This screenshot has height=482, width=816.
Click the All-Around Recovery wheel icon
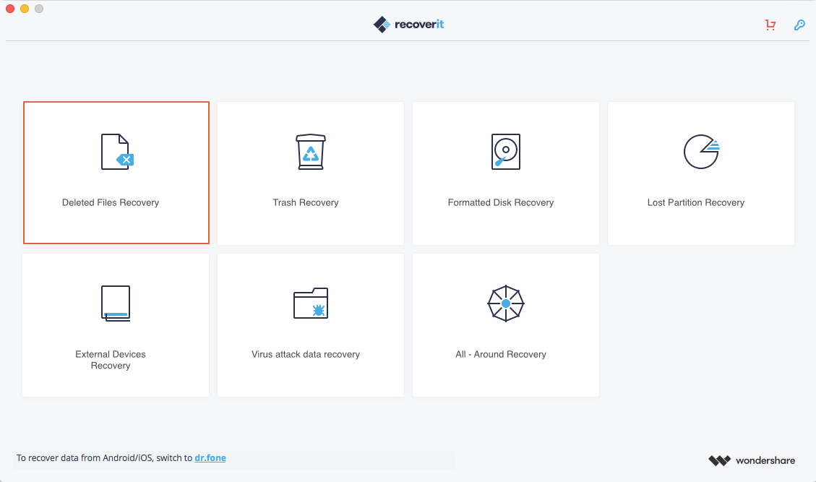506,304
